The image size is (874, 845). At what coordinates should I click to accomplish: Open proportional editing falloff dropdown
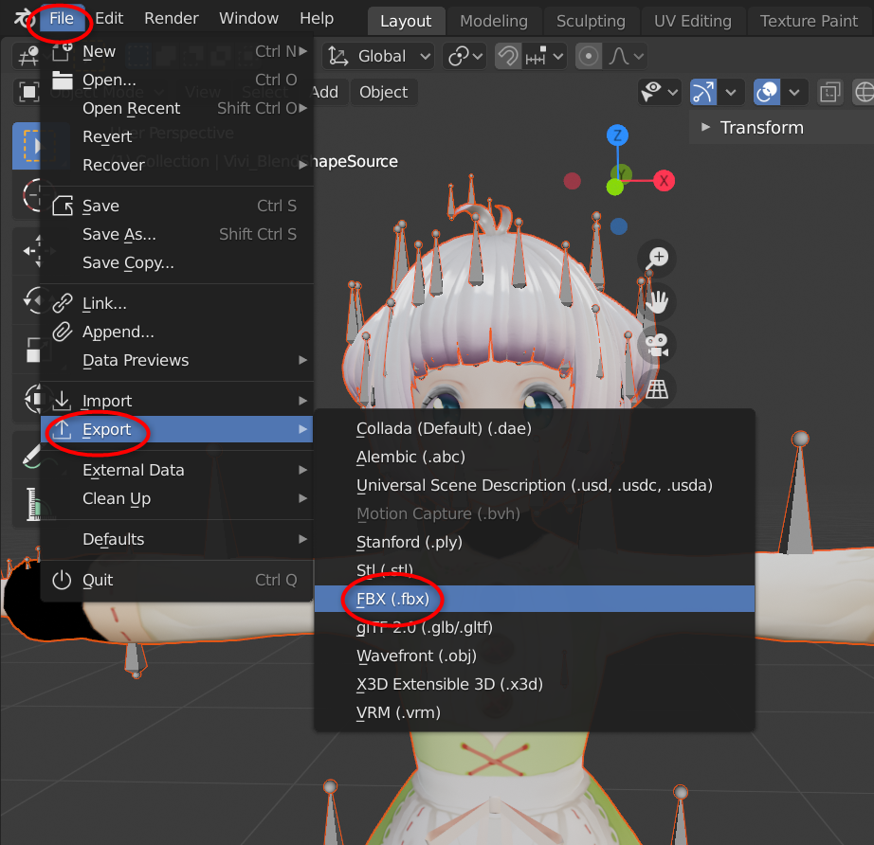pyautogui.click(x=626, y=56)
